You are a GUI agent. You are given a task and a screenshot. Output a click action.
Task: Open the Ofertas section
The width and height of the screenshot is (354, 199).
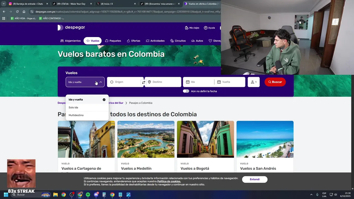[133, 41]
